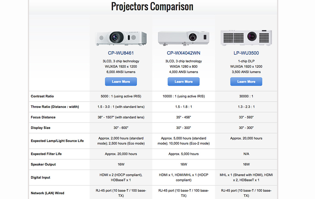
Task: Click Learn More under LP-WU3500
Action: click(x=246, y=82)
